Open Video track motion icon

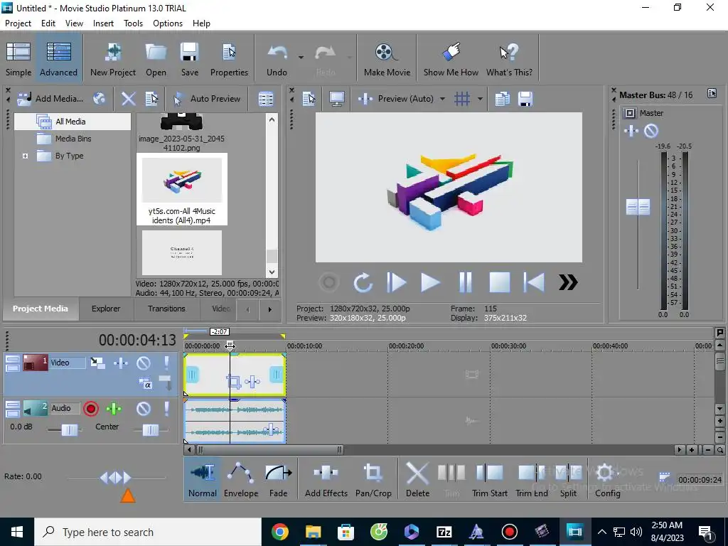tap(97, 363)
